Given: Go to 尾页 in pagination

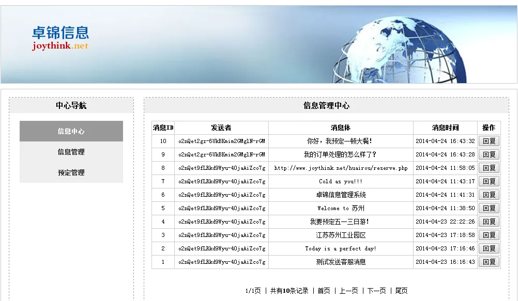Looking at the screenshot, I should 401,291.
